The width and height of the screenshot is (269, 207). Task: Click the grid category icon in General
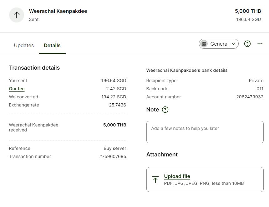204,44
